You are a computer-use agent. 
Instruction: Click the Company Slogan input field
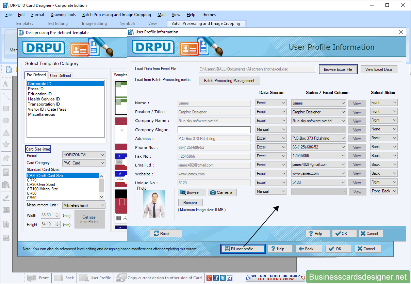[214, 130]
